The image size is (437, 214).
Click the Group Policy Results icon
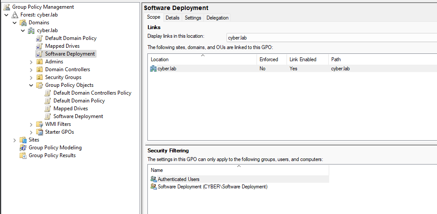pyautogui.click(x=23, y=155)
